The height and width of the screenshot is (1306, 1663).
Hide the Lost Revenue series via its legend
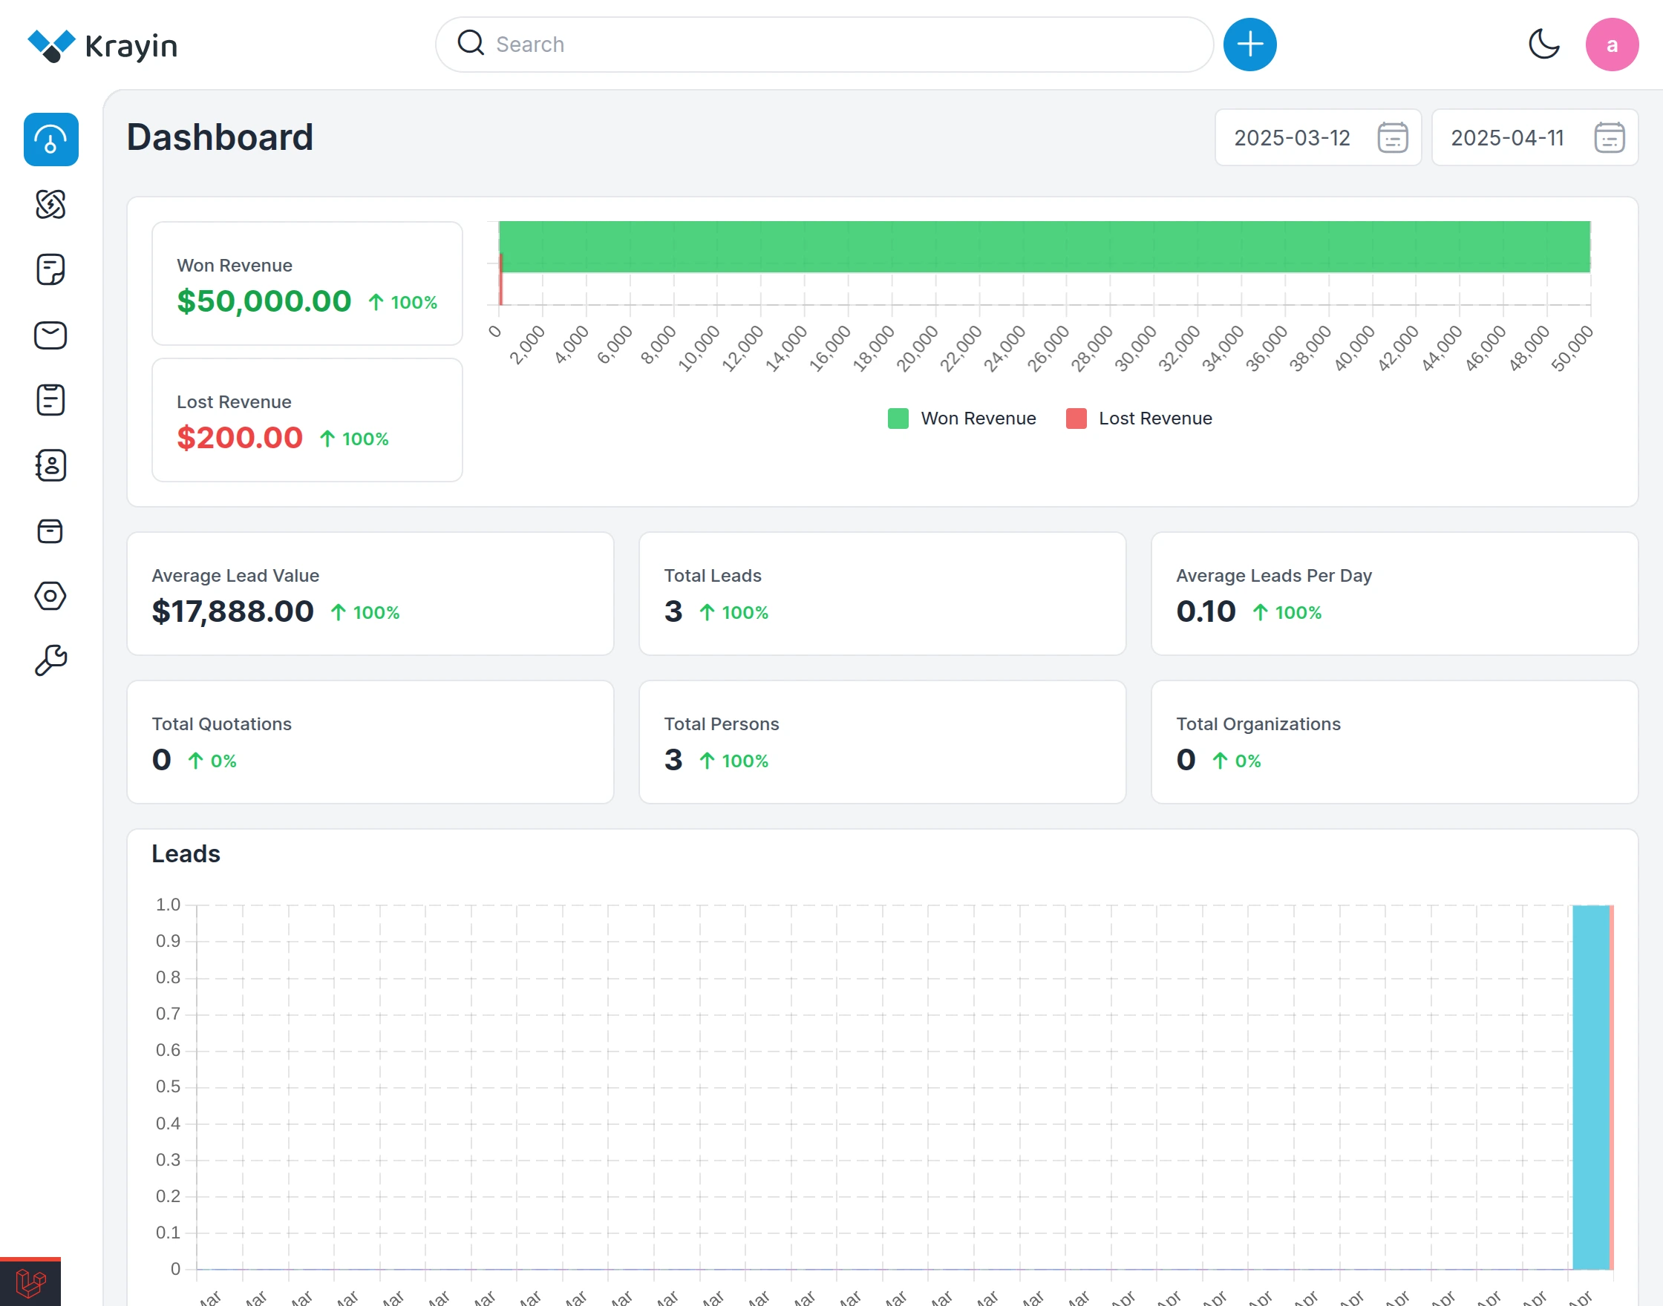pos(1139,419)
